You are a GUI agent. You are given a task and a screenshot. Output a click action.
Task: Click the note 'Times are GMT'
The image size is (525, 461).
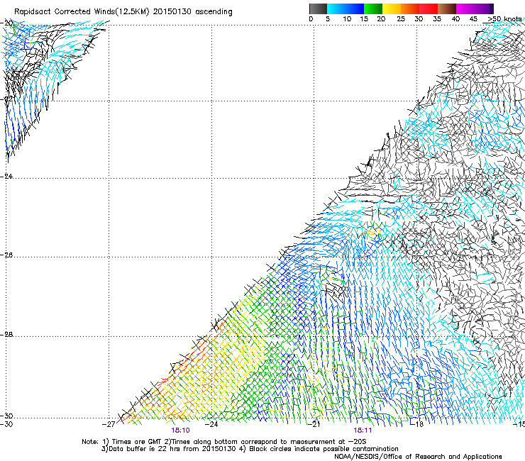point(138,442)
